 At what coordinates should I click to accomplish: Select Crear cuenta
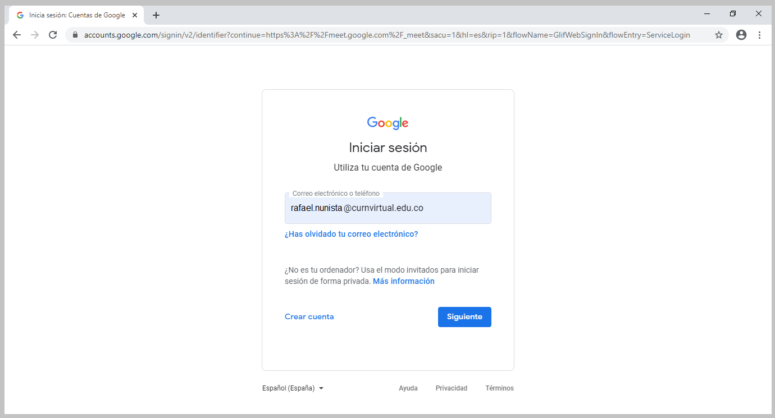[309, 316]
